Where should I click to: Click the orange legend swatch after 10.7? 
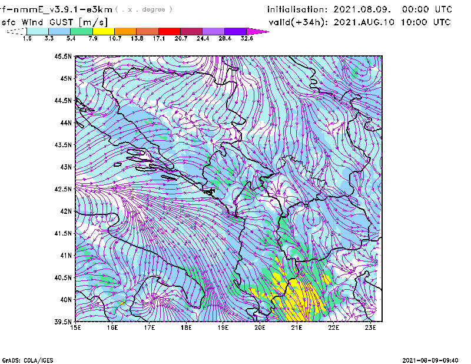pyautogui.click(x=125, y=31)
